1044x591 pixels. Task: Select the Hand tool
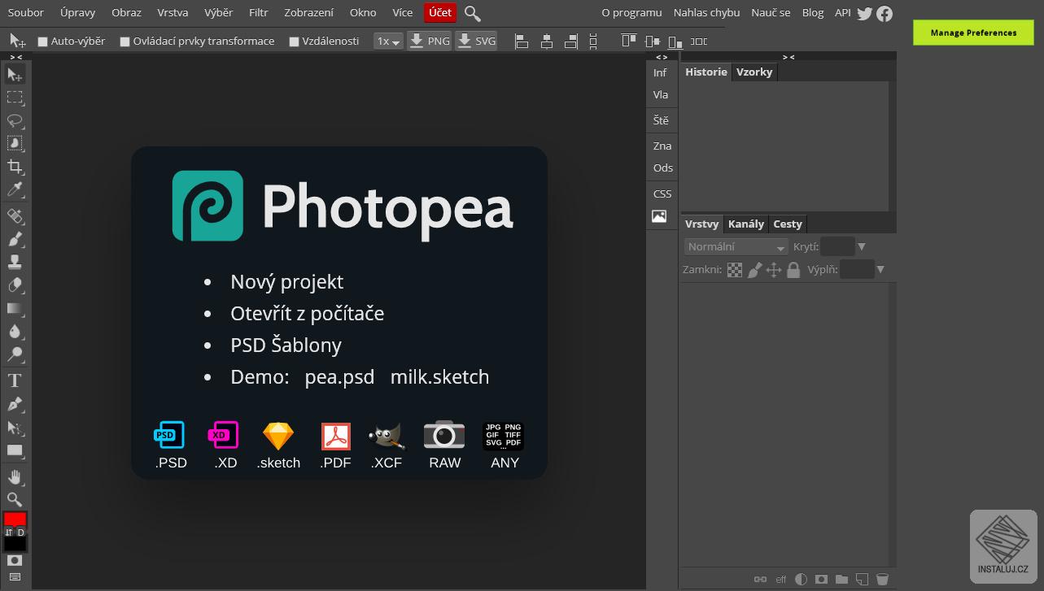15,476
